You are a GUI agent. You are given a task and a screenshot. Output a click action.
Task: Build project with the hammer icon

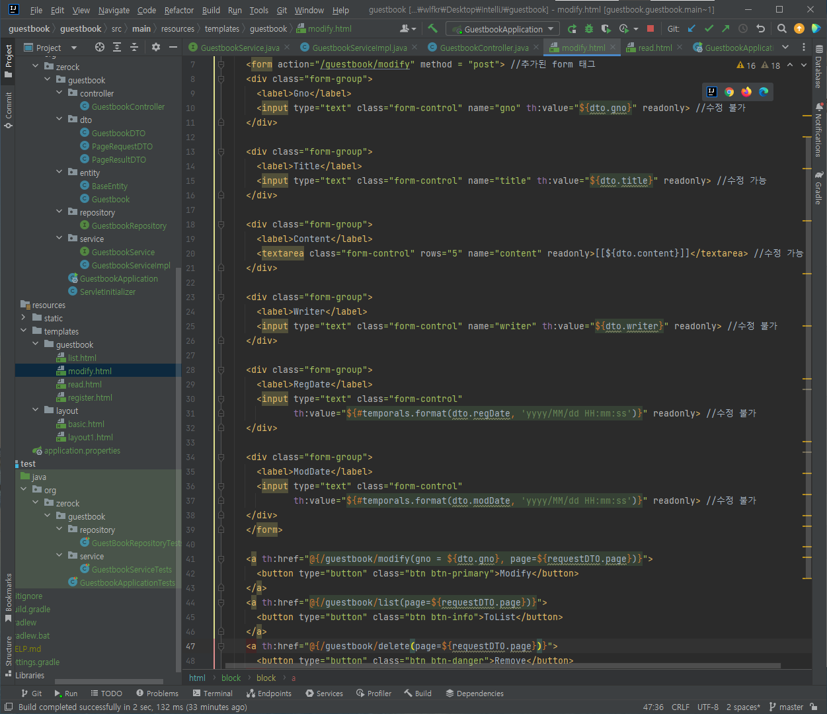point(433,28)
